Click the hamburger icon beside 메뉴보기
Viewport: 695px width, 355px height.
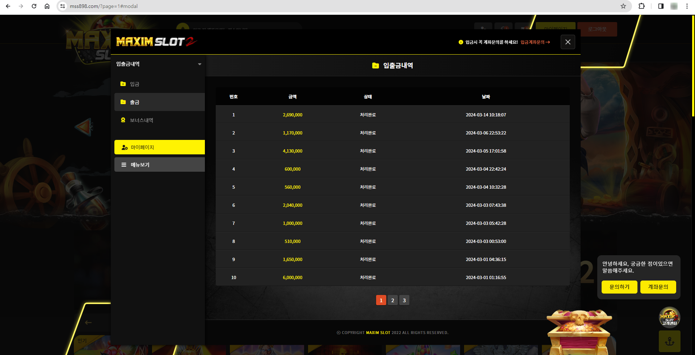coord(124,165)
